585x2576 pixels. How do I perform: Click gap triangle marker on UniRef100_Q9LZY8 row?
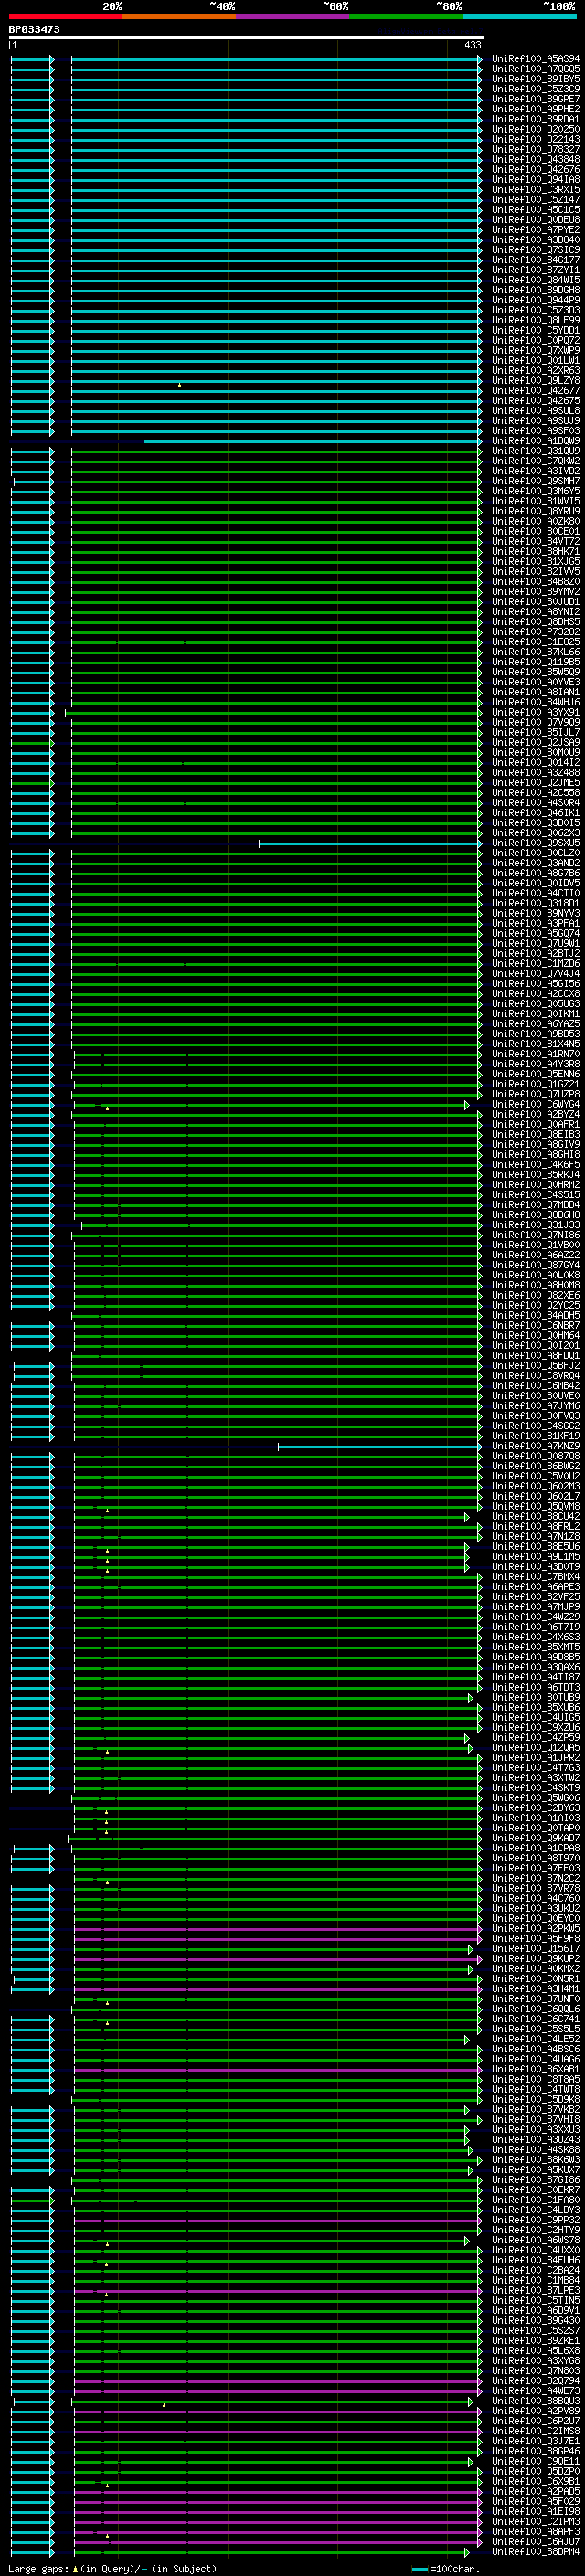point(179,384)
